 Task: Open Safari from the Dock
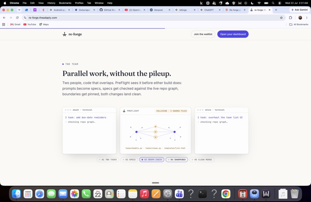[x=39, y=193]
